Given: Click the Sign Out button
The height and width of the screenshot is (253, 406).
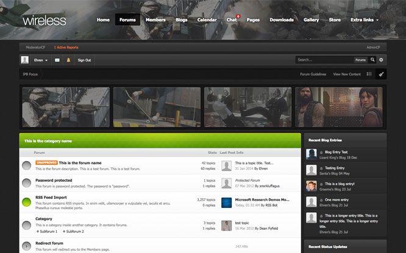Looking at the screenshot, I should (x=84, y=60).
